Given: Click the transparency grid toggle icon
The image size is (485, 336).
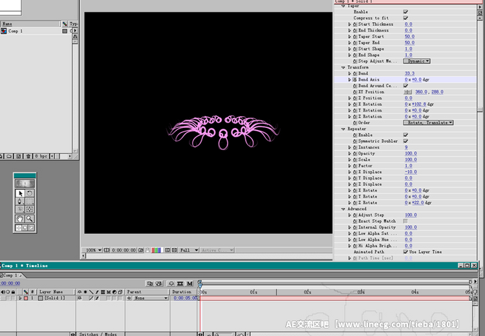Looking at the screenshot, I should tap(175, 250).
